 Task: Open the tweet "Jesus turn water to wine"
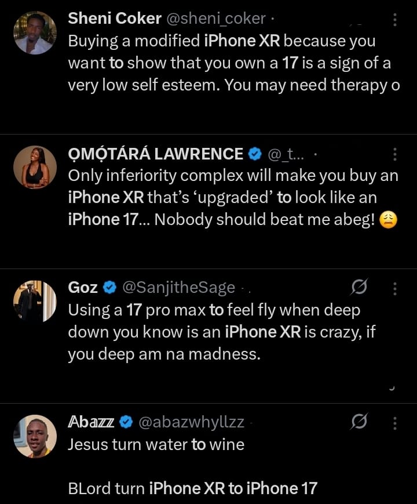(156, 445)
